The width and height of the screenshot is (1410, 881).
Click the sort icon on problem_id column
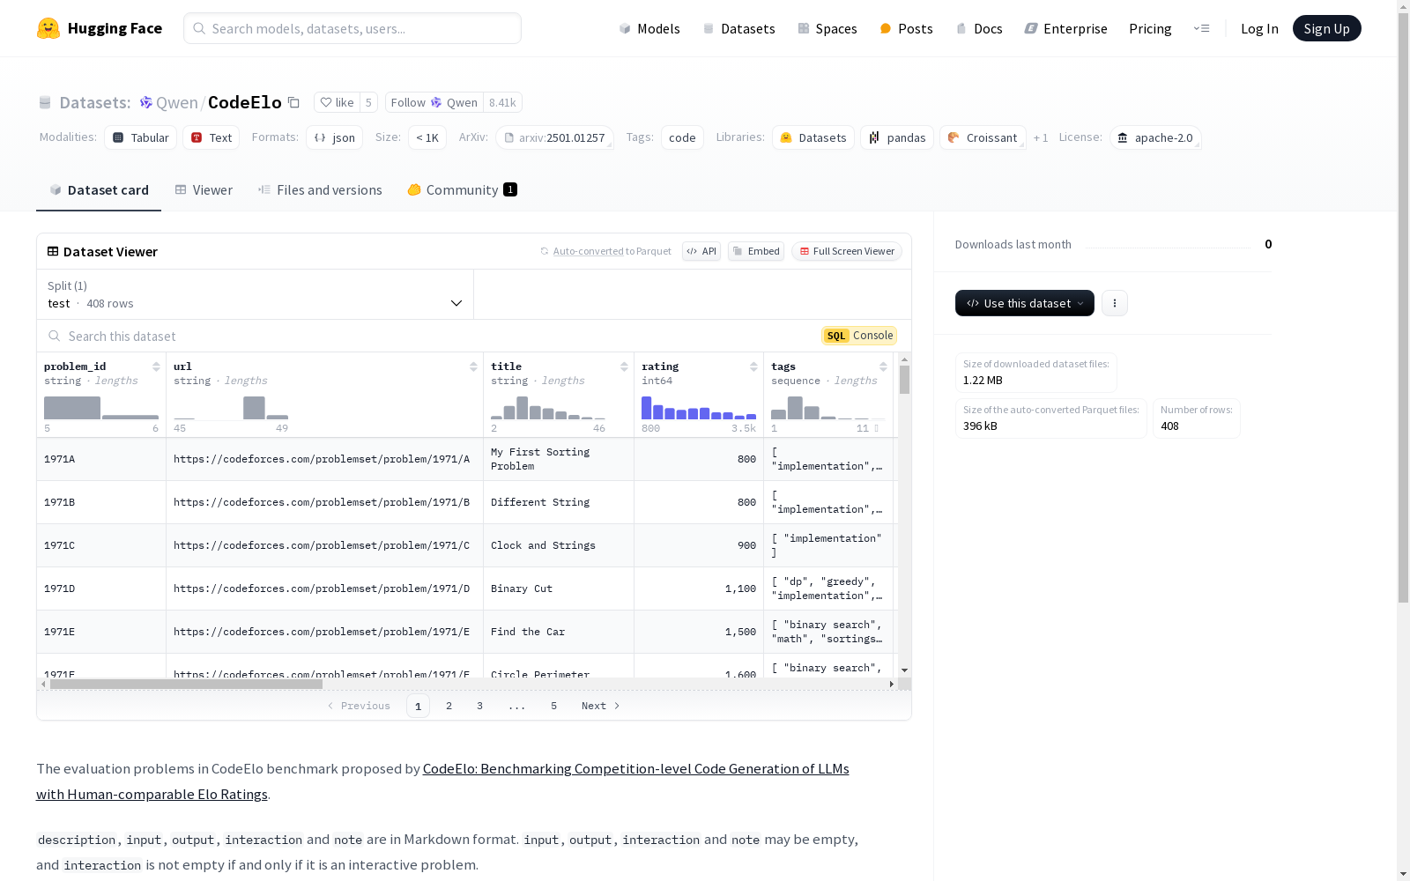click(x=156, y=366)
